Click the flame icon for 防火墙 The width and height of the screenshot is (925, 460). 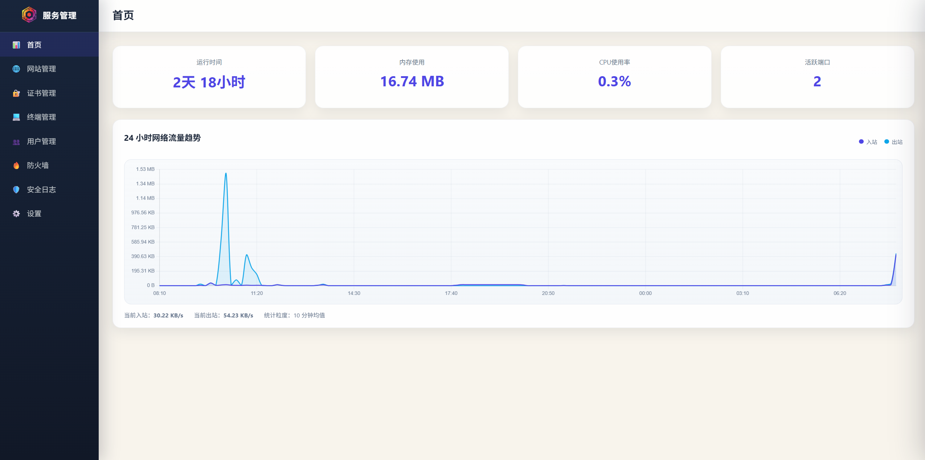click(x=16, y=165)
